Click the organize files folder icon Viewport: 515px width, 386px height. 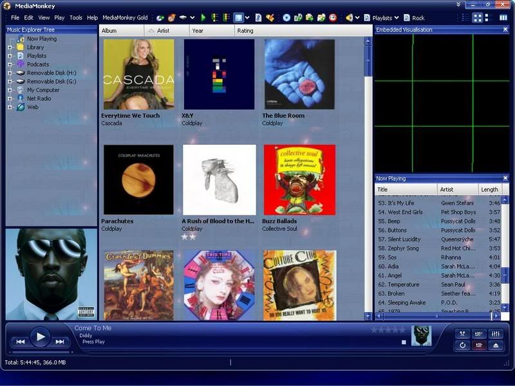click(321, 18)
